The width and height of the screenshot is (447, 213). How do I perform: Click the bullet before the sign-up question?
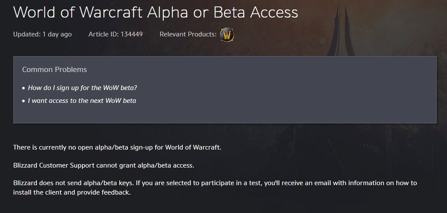(24, 88)
